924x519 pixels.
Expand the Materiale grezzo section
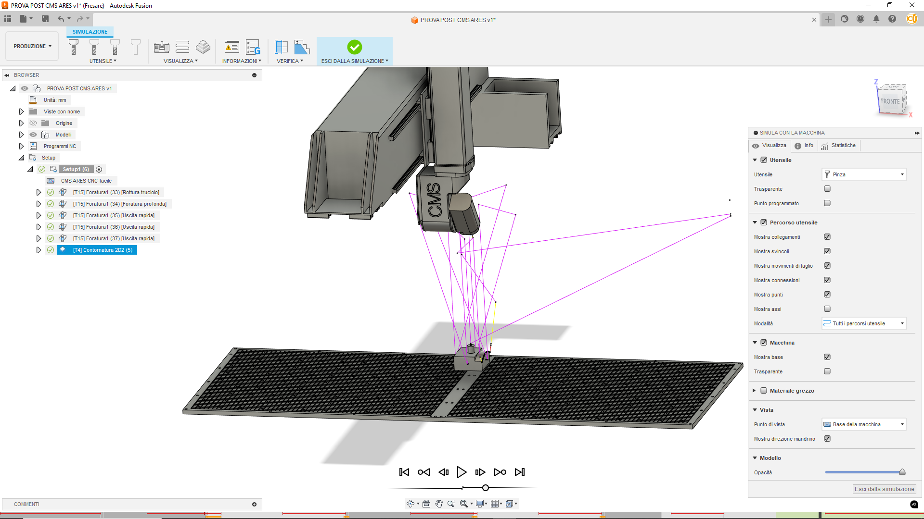pyautogui.click(x=754, y=390)
